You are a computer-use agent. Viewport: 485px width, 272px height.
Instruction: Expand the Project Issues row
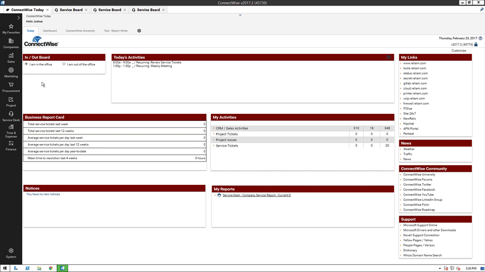click(214, 140)
